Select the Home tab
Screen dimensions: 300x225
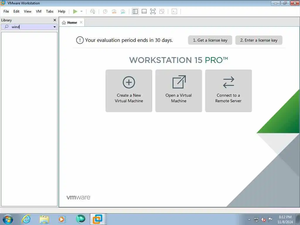pyautogui.click(x=72, y=23)
